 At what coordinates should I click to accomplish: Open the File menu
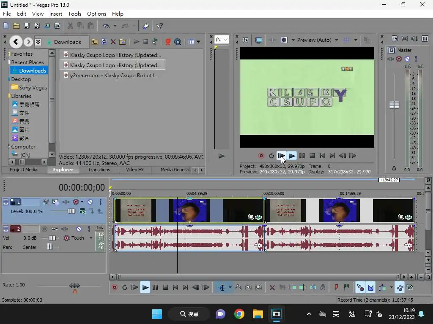(7, 14)
